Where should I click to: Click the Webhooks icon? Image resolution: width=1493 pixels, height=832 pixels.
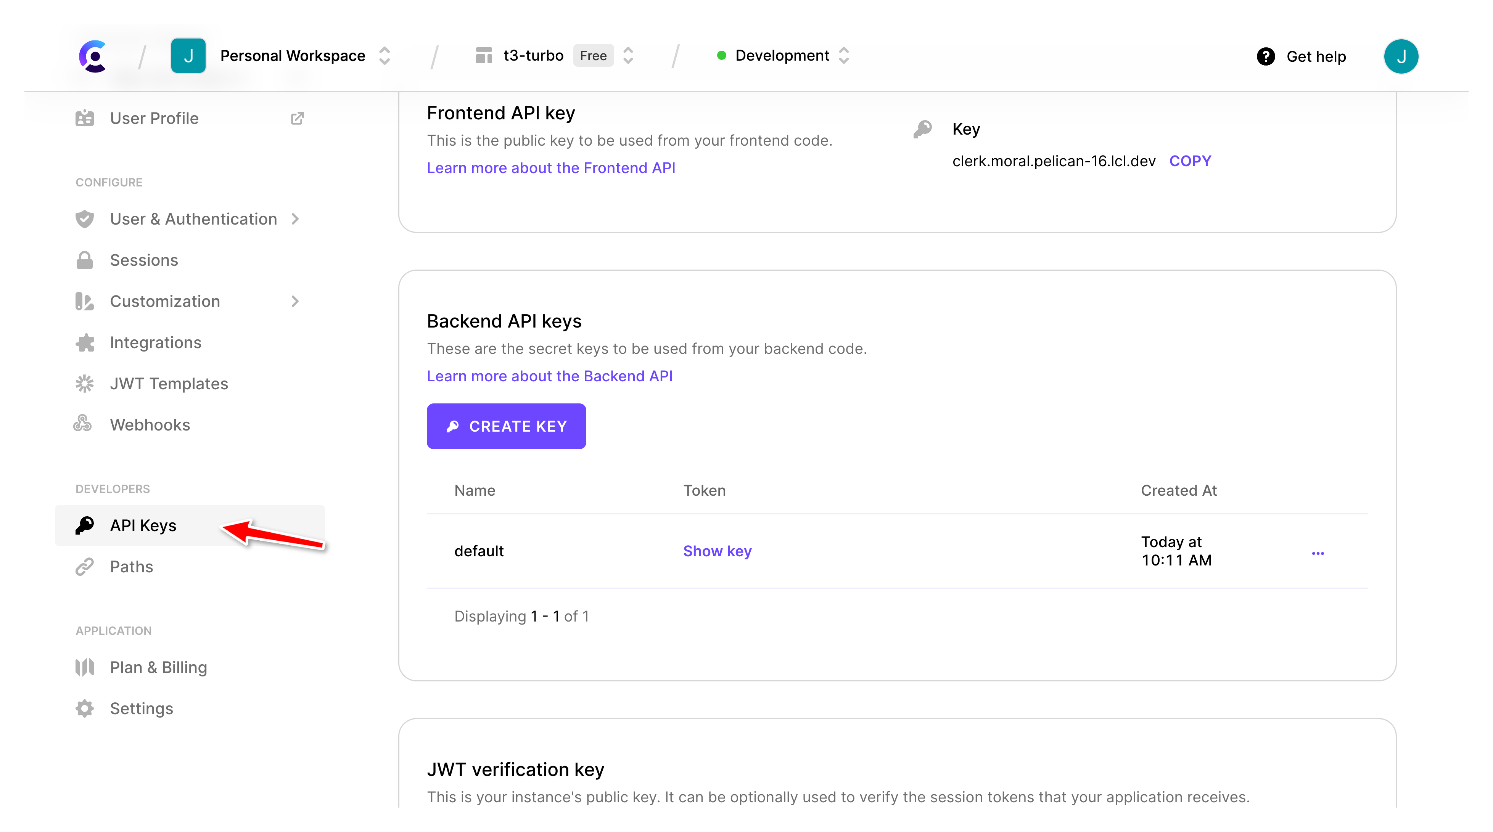pos(82,424)
